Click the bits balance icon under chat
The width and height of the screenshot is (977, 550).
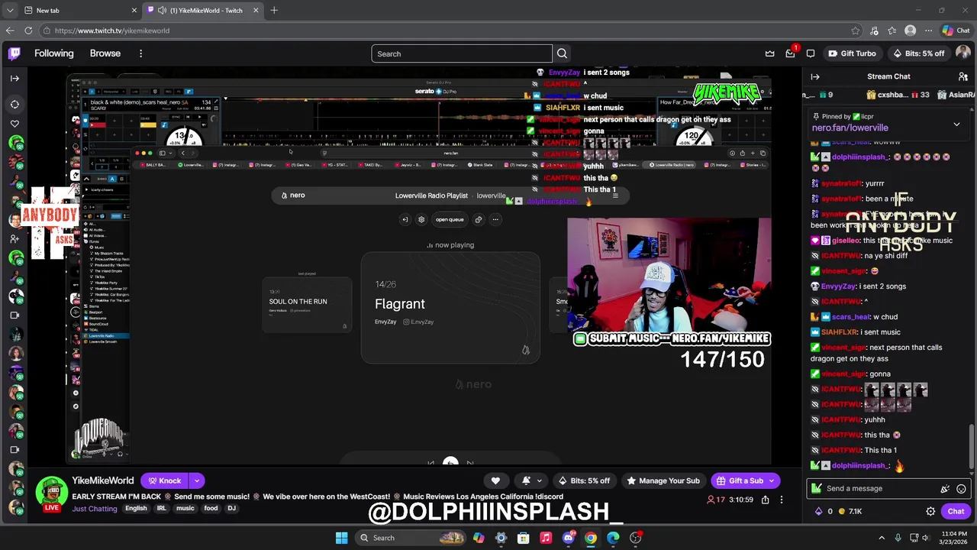819,512
